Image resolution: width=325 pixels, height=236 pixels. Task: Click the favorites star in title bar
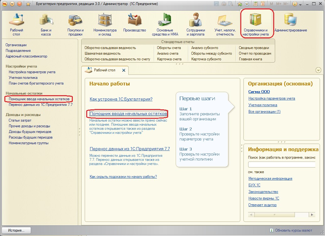(28, 4)
